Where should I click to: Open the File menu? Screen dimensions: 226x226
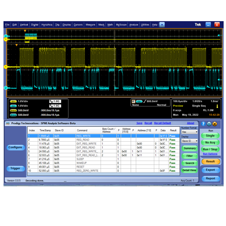[7, 25]
